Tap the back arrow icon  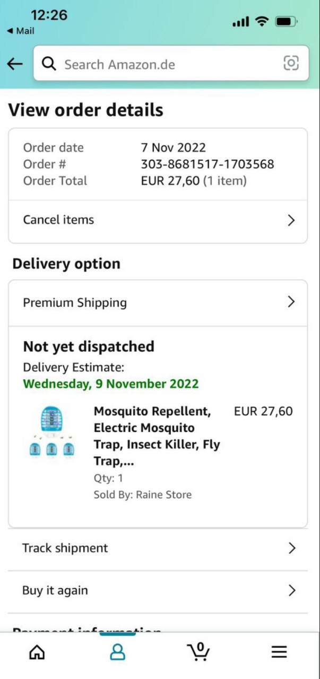[15, 64]
